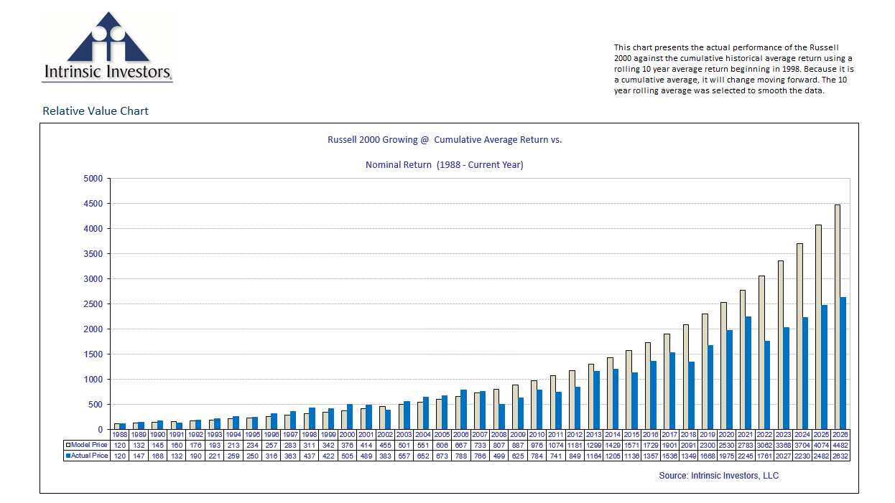The height and width of the screenshot is (503, 895).
Task: Click the 'Relative Value Chart' heading
Action: pos(96,111)
